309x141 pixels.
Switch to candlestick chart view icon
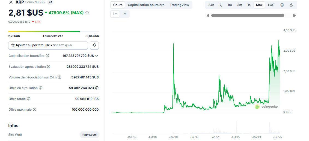pos(124,14)
